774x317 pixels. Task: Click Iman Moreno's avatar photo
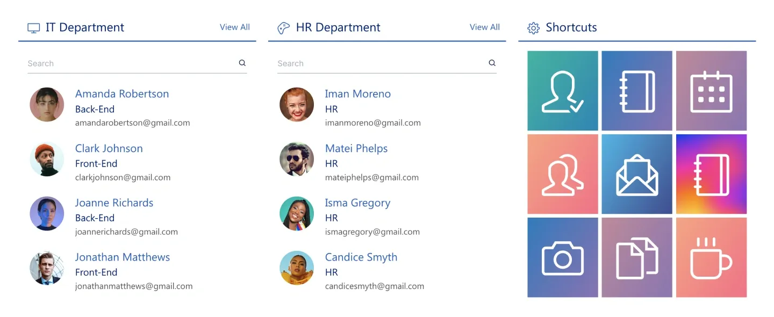pos(297,105)
